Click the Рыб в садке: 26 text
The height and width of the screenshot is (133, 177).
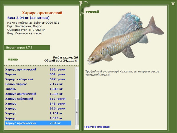point(65,57)
